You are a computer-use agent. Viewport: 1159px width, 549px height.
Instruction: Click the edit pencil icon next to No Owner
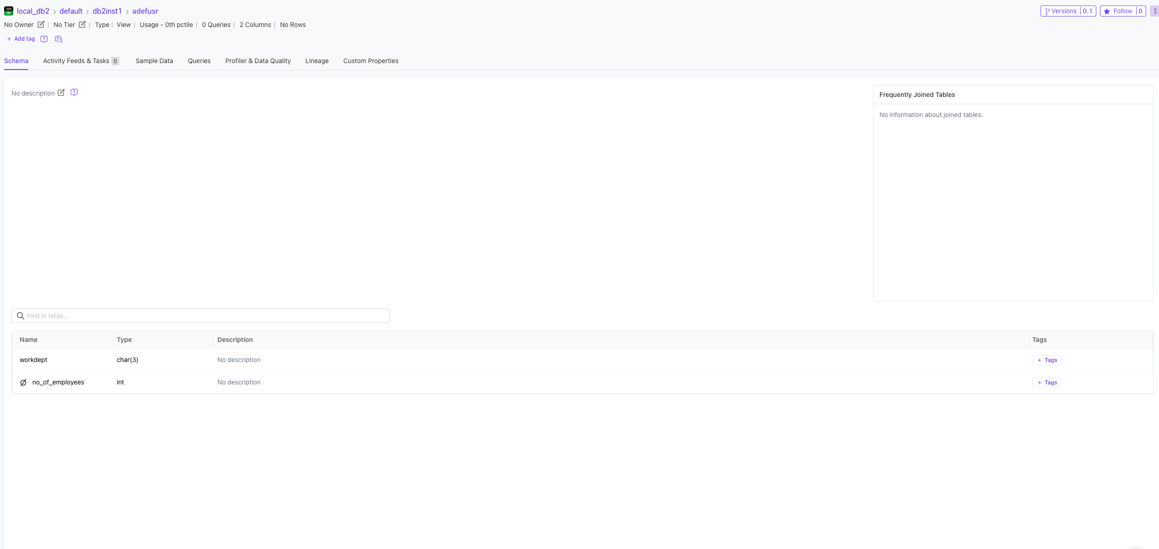click(x=41, y=25)
